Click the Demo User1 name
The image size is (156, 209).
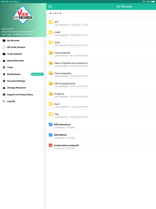coord(8,29)
